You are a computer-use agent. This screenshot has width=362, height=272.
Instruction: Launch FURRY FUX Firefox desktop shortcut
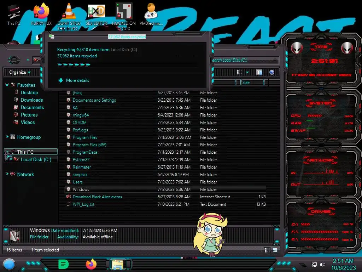pos(41,15)
